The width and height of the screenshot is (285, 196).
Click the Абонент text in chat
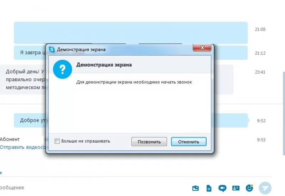10,139
